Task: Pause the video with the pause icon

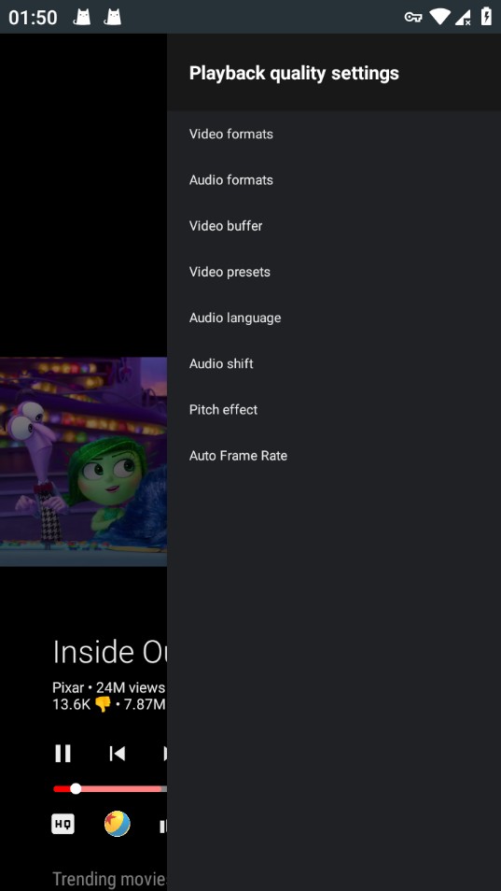Action: coord(63,754)
